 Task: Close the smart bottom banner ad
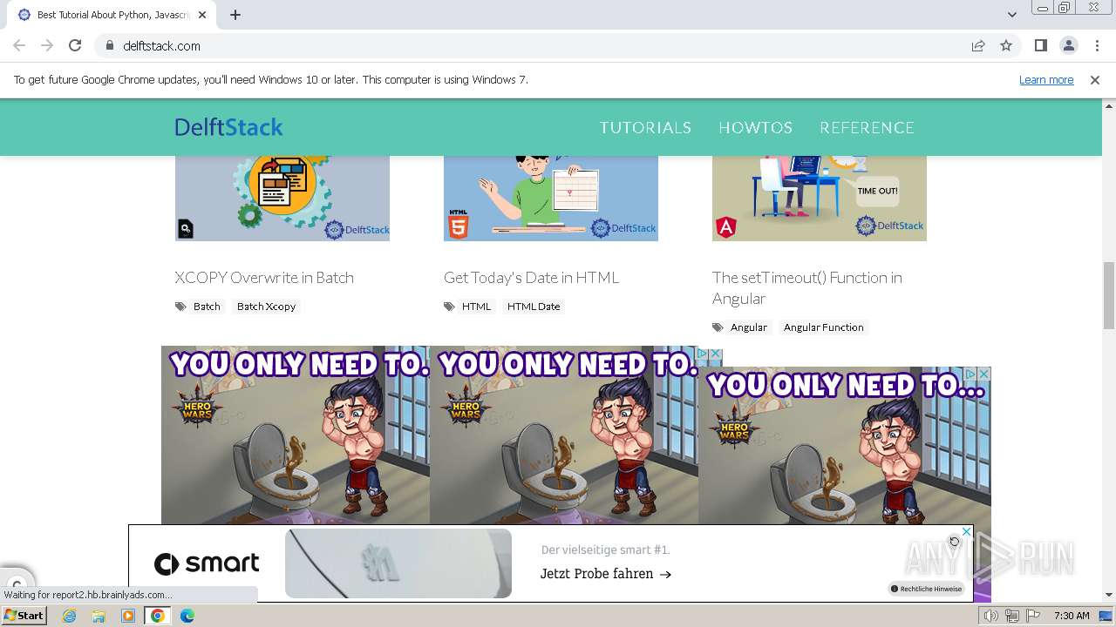(966, 531)
